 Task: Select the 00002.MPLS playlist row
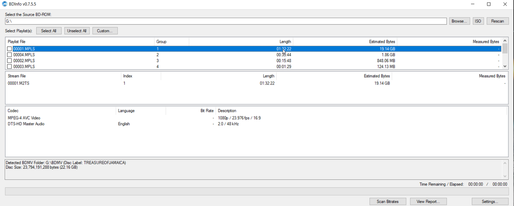254,61
